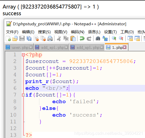Click the Redo toolbar icon

click(89, 38)
